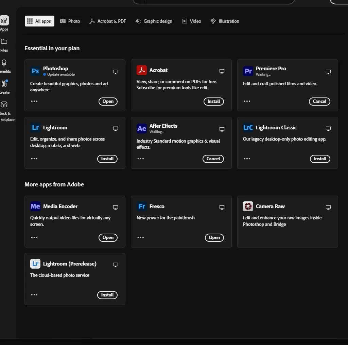This screenshot has height=345, width=348.
Task: Click the Acrobat red app icon
Action: click(142, 70)
